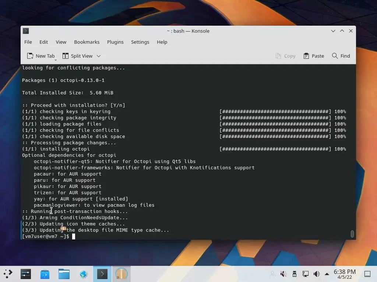Open removable devices tray icon

click(295, 274)
